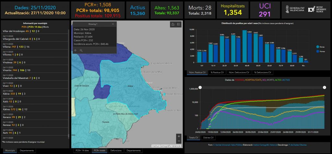Click the zoom-to magnifier in the popup
Image resolution: width=332 pixels, height=154 pixels.
click(81, 50)
